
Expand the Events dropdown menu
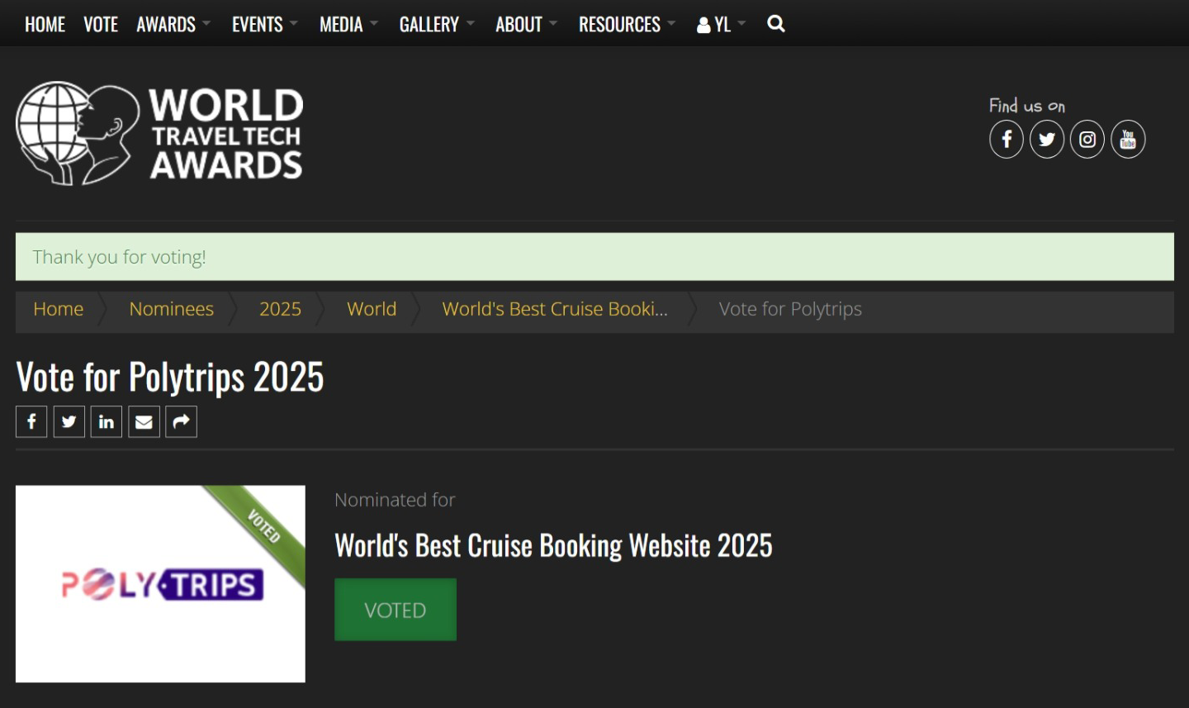[264, 25]
